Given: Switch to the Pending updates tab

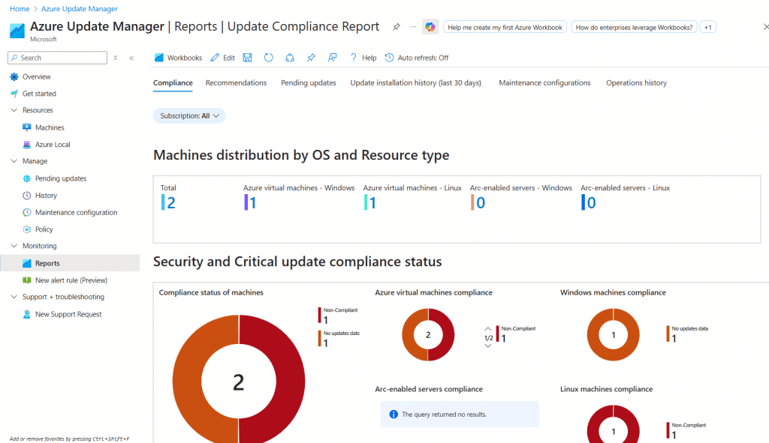Looking at the screenshot, I should coord(309,83).
